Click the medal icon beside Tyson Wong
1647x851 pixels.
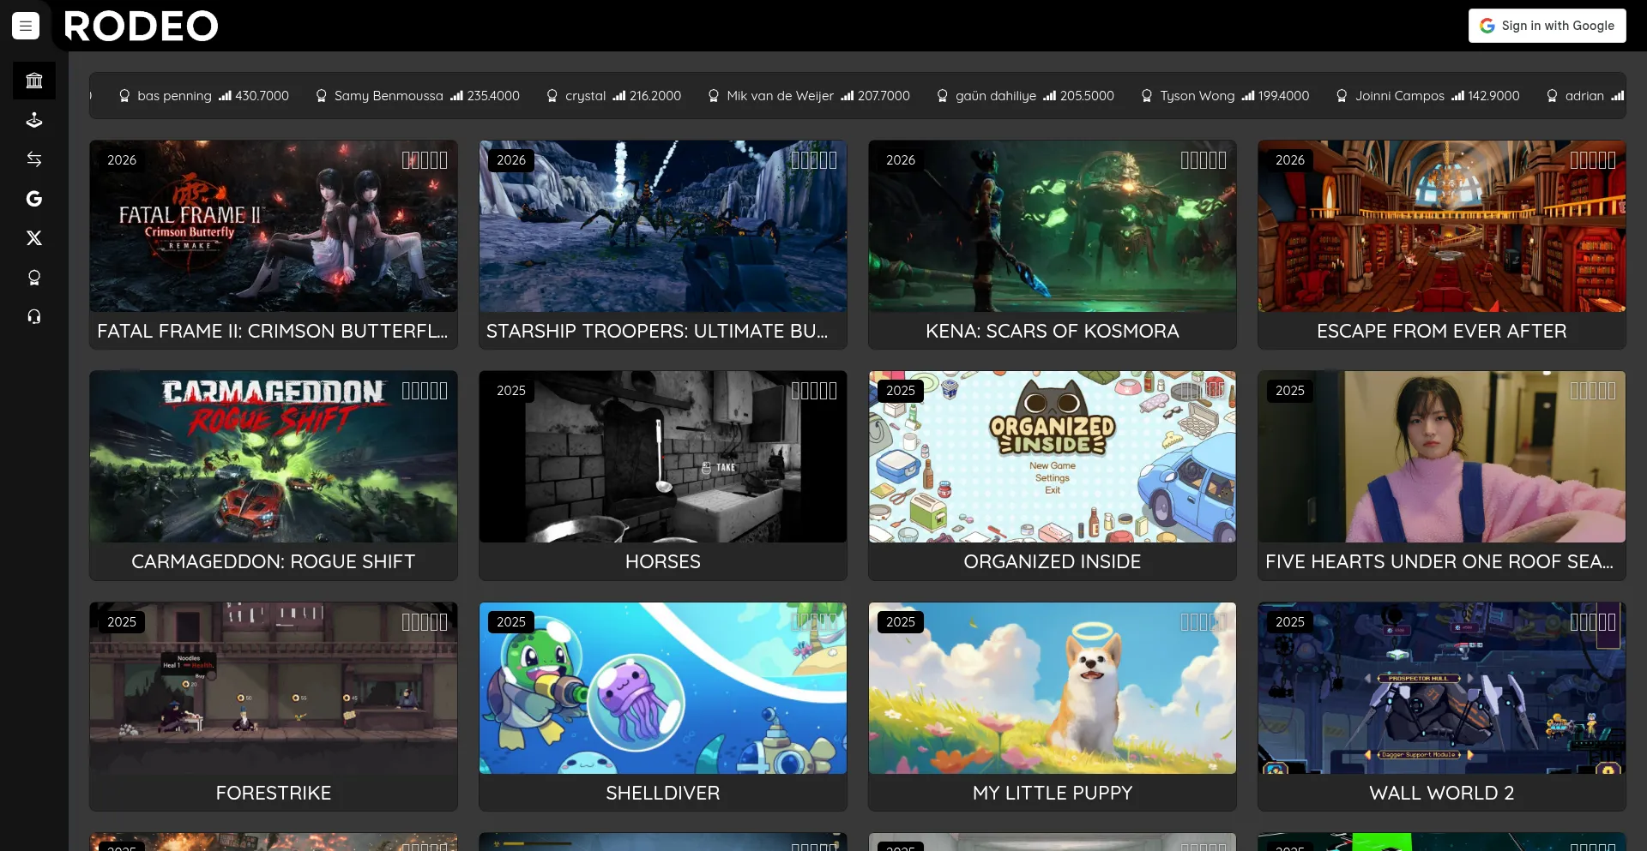click(1147, 96)
